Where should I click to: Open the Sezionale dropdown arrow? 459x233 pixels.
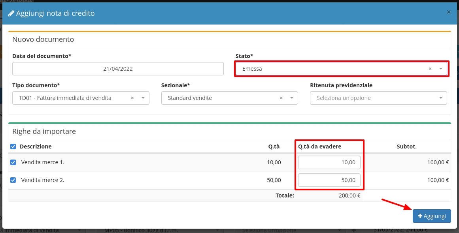pyautogui.click(x=292, y=98)
